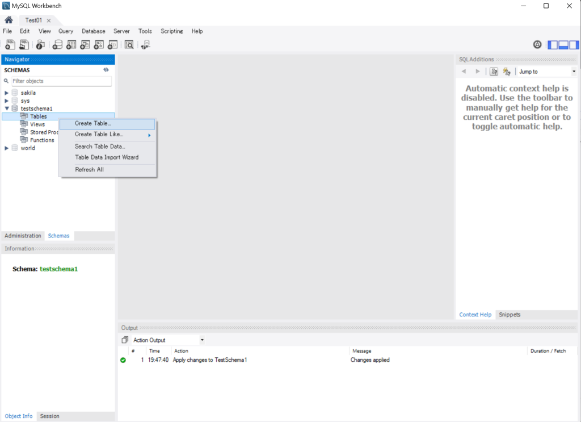Refresh the SCHEMAS list icon

point(106,70)
